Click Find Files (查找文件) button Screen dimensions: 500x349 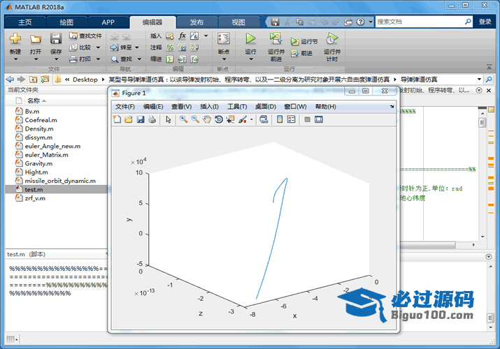pyautogui.click(x=85, y=36)
